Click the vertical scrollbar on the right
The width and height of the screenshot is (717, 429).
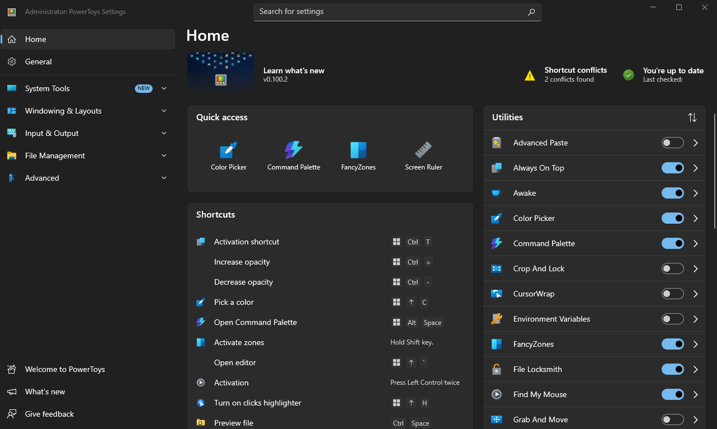point(714,171)
